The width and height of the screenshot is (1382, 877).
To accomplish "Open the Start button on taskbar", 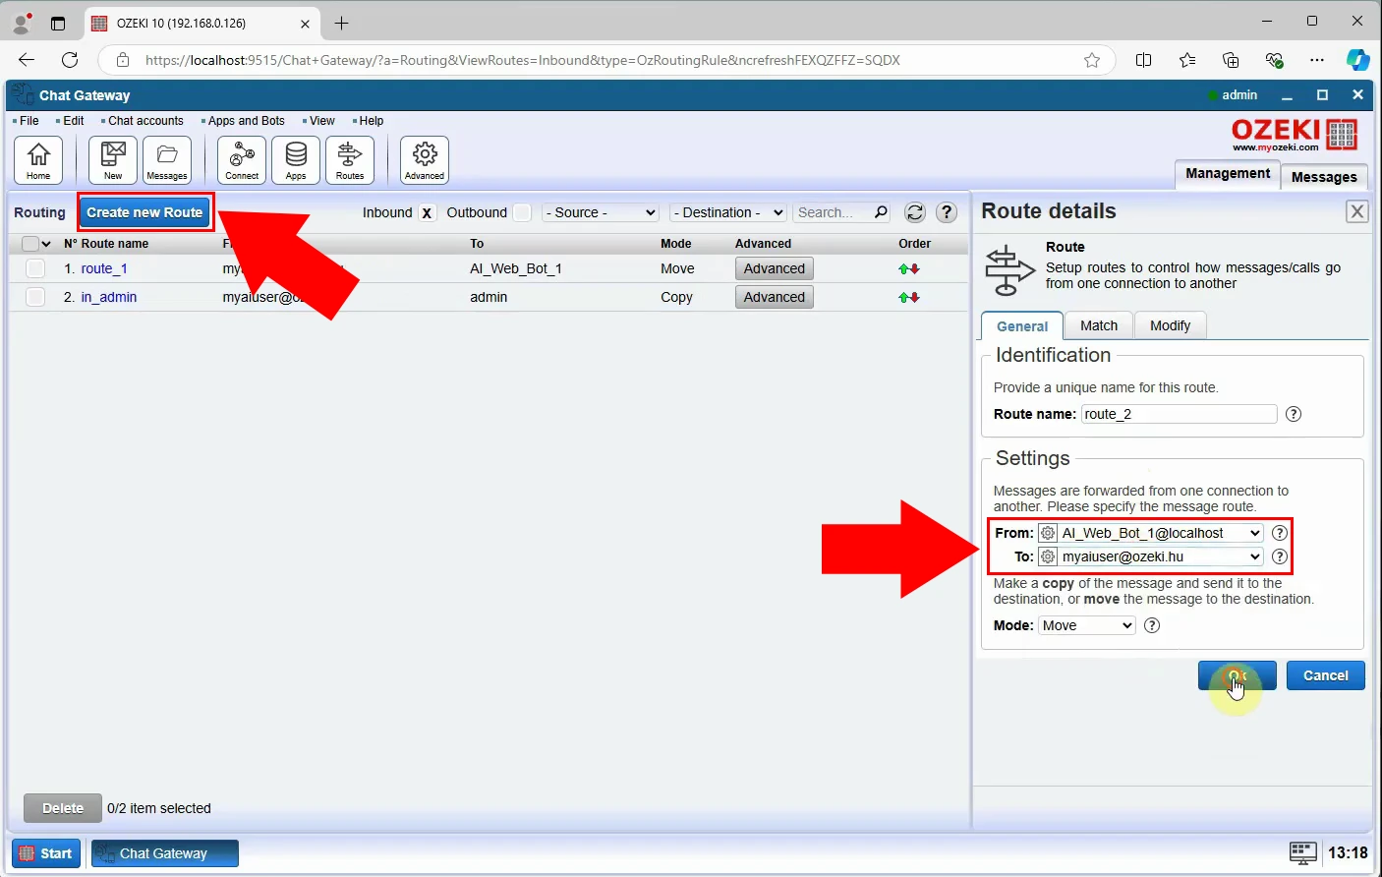I will 46,853.
